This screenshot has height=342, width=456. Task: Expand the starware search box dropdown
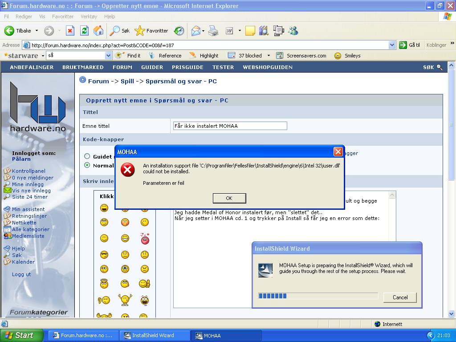coord(109,56)
